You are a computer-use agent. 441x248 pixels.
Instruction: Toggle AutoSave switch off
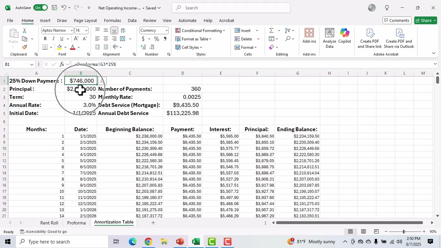[40, 8]
